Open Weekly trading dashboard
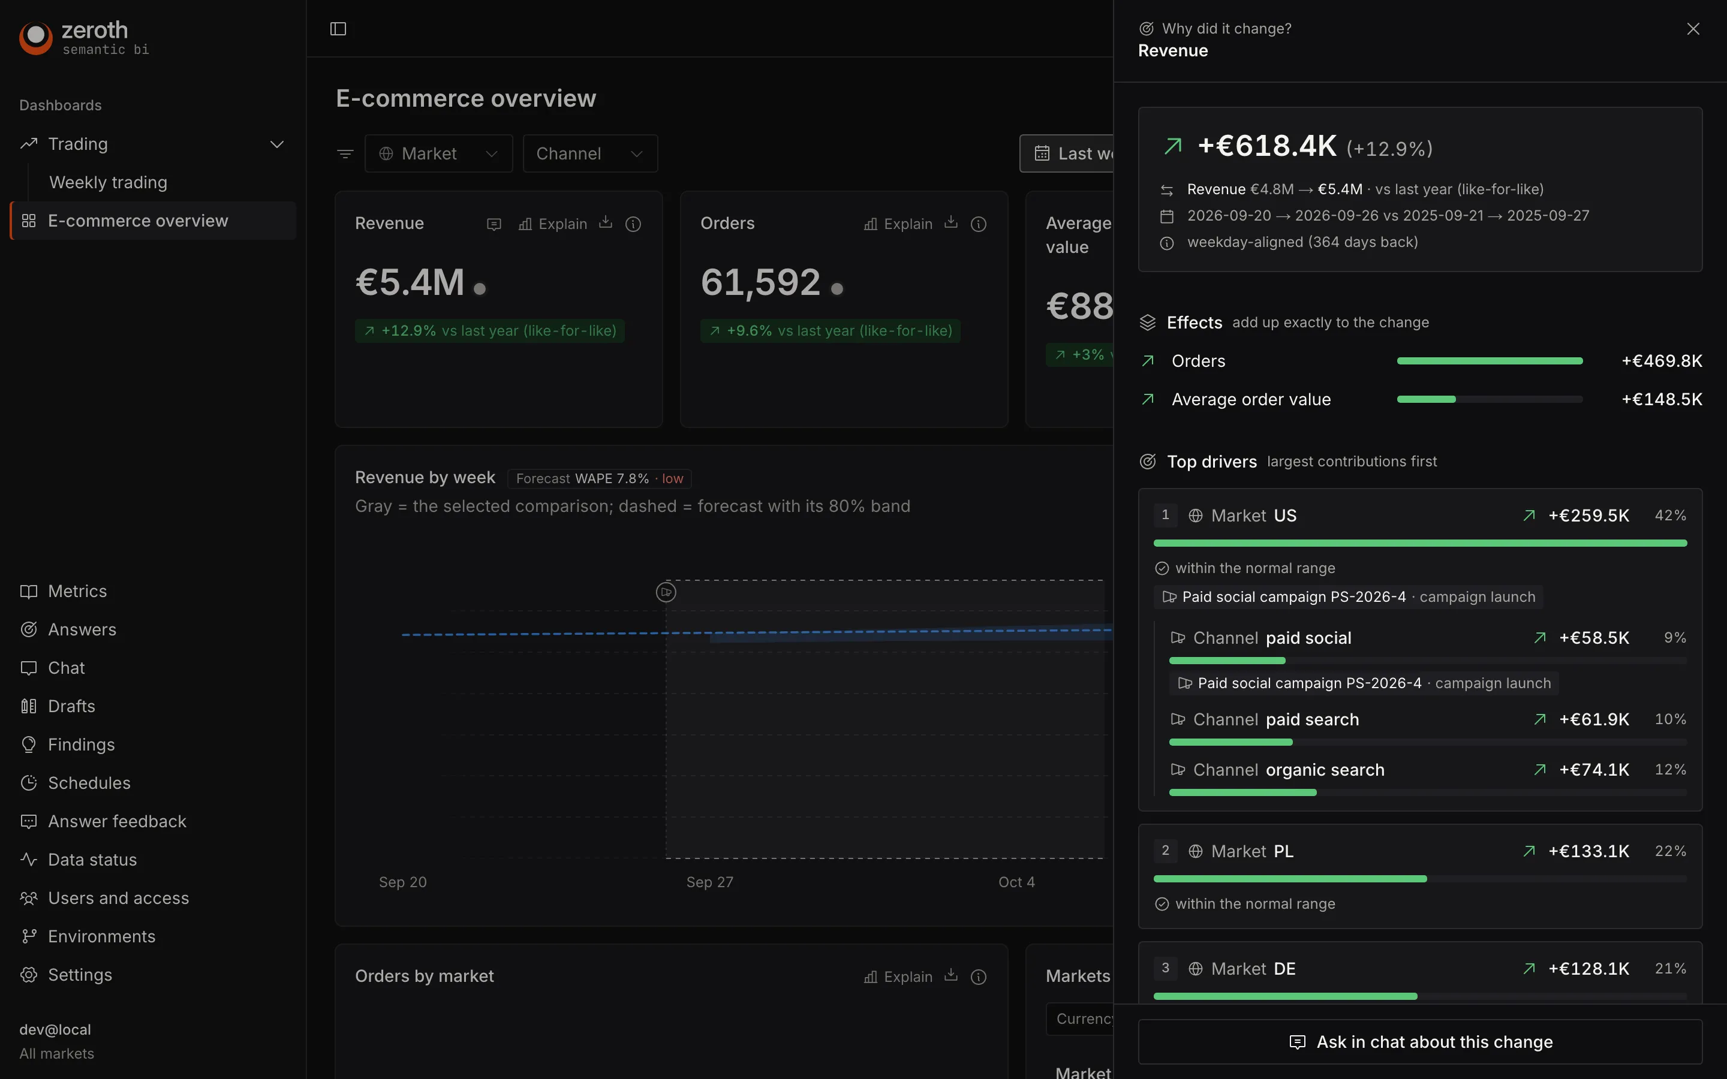 [x=108, y=183]
